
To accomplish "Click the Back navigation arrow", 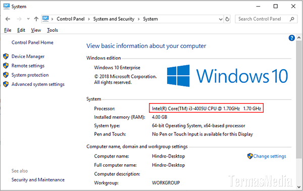I will [8, 19].
